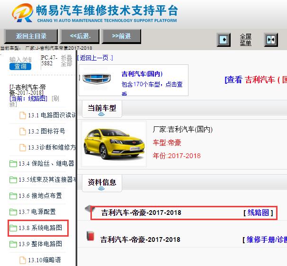Screen dimensions: 287x266
Task: Click the red book icon beside the 维修手册 row
Action: tap(90, 236)
